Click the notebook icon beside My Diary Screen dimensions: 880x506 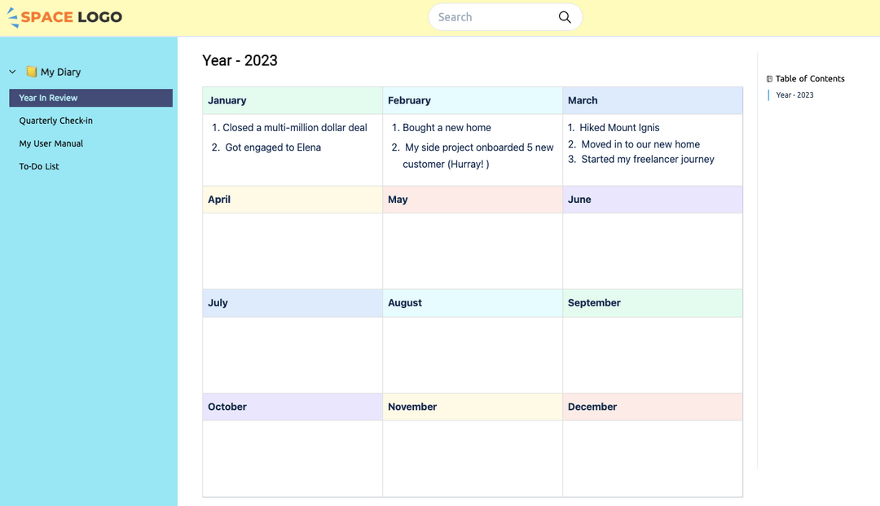(x=30, y=72)
